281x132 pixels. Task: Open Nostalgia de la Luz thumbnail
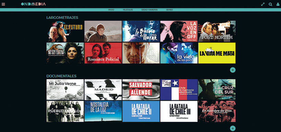tap(103, 111)
